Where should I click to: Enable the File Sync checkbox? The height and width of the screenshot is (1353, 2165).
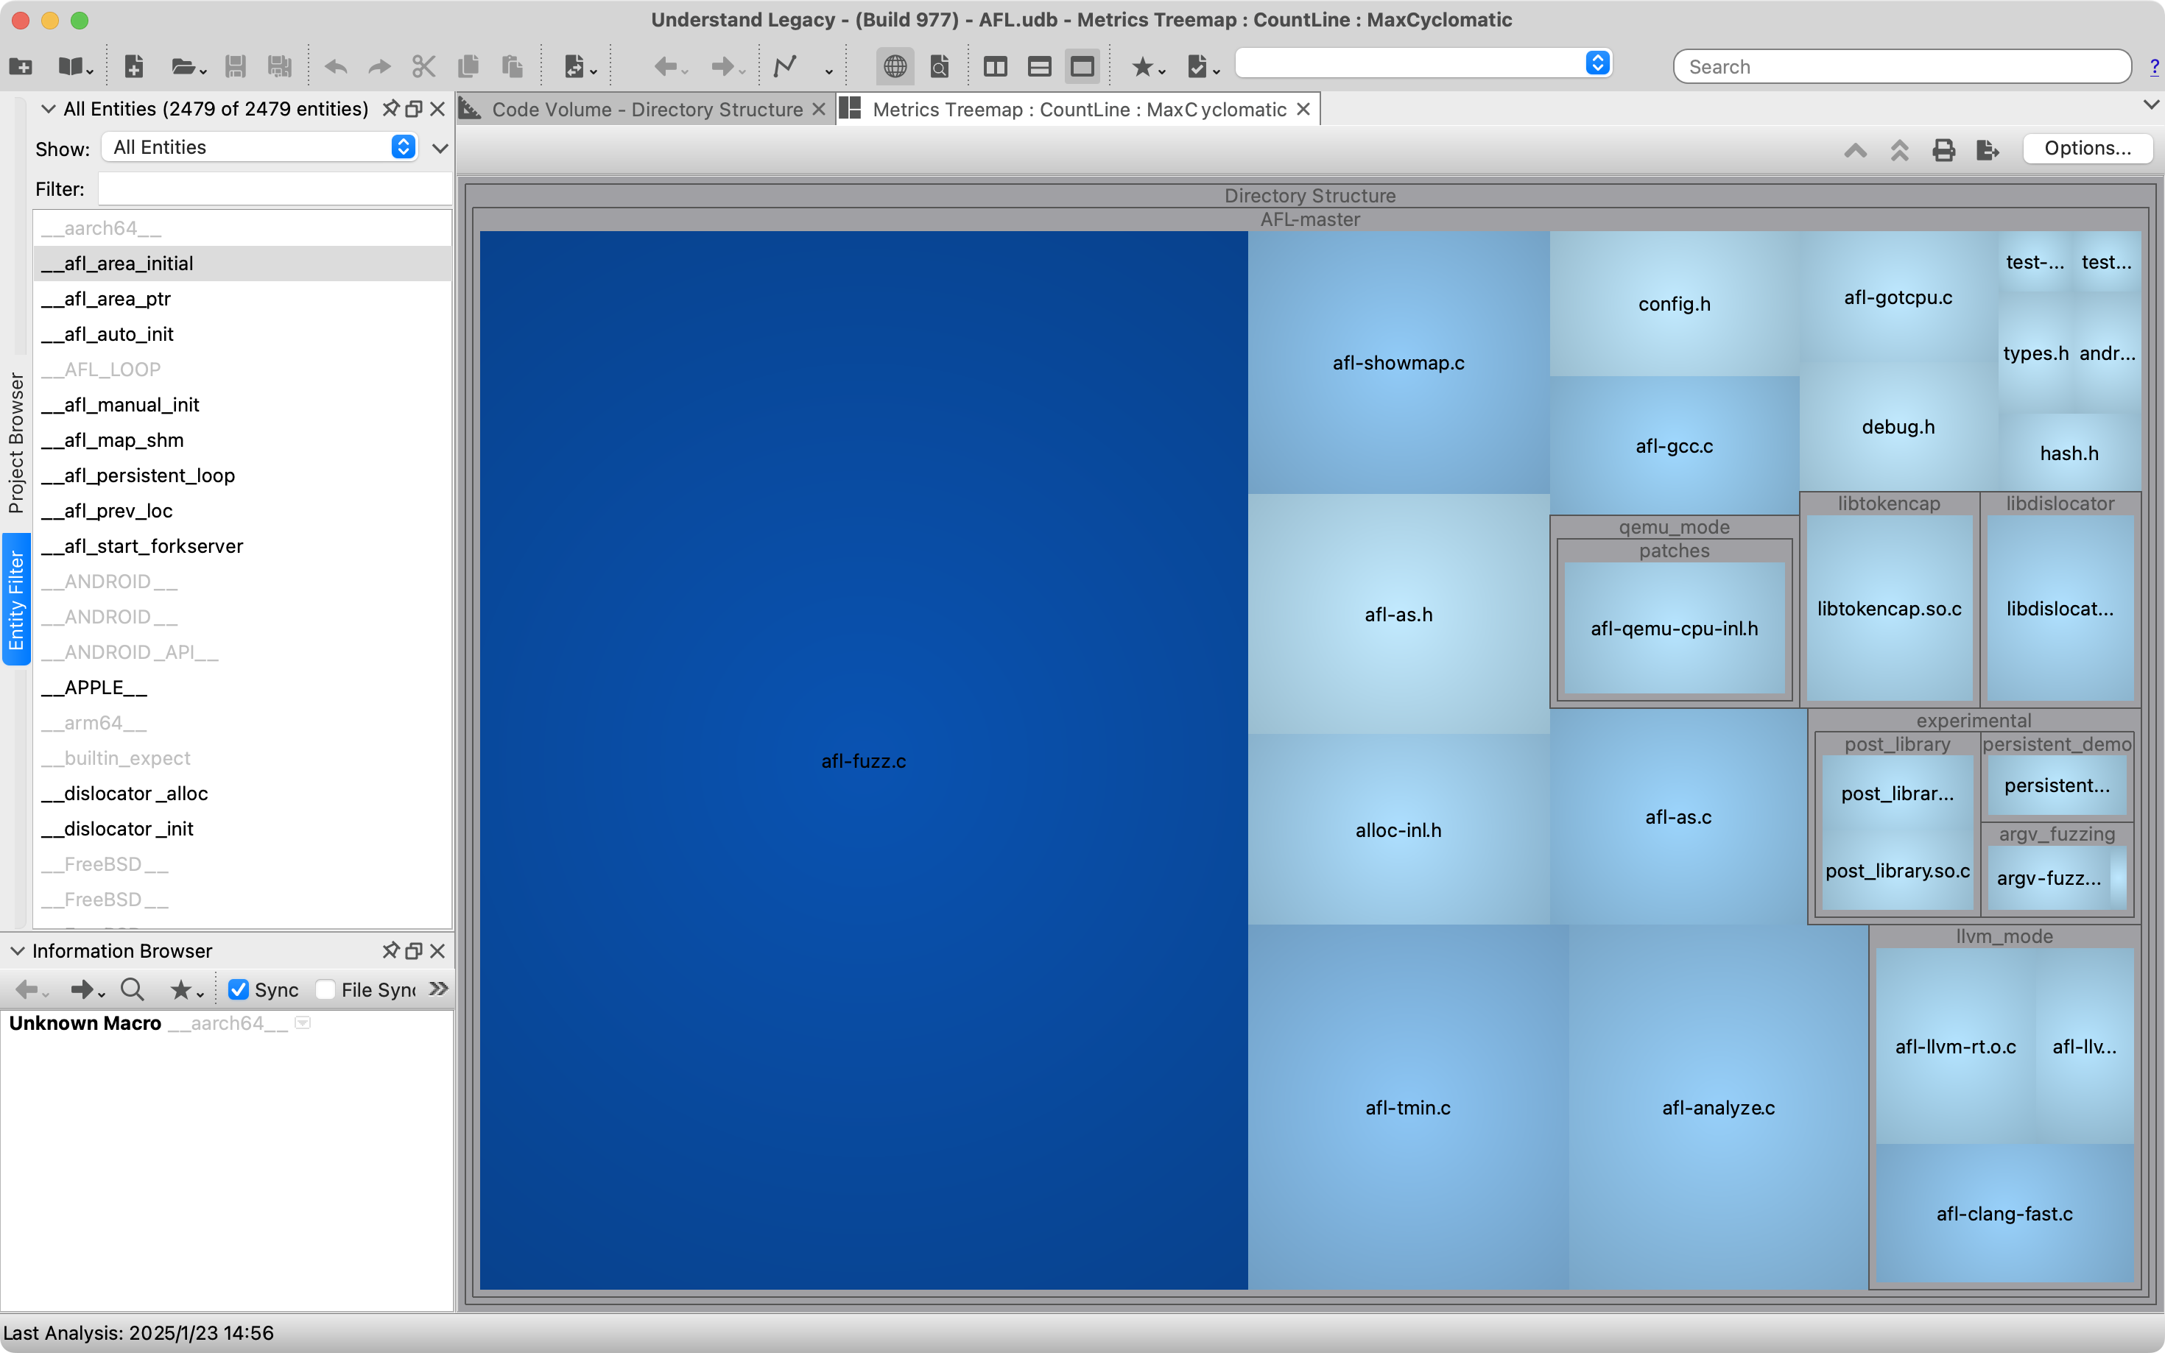tap(325, 989)
